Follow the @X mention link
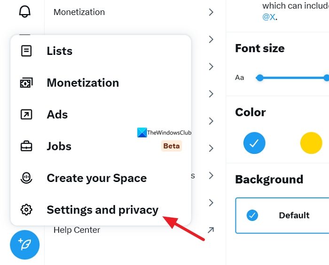The height and width of the screenshot is (265, 329). (x=268, y=17)
